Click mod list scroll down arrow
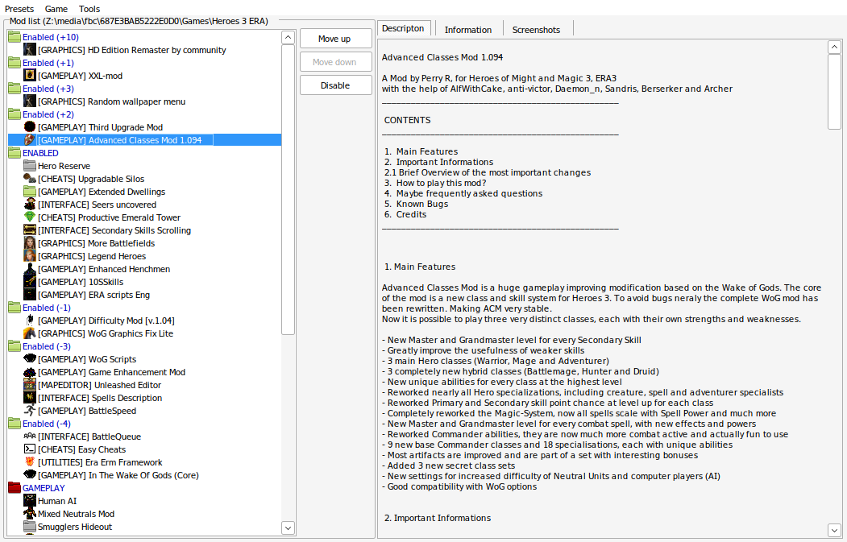The image size is (847, 542). pyautogui.click(x=288, y=528)
